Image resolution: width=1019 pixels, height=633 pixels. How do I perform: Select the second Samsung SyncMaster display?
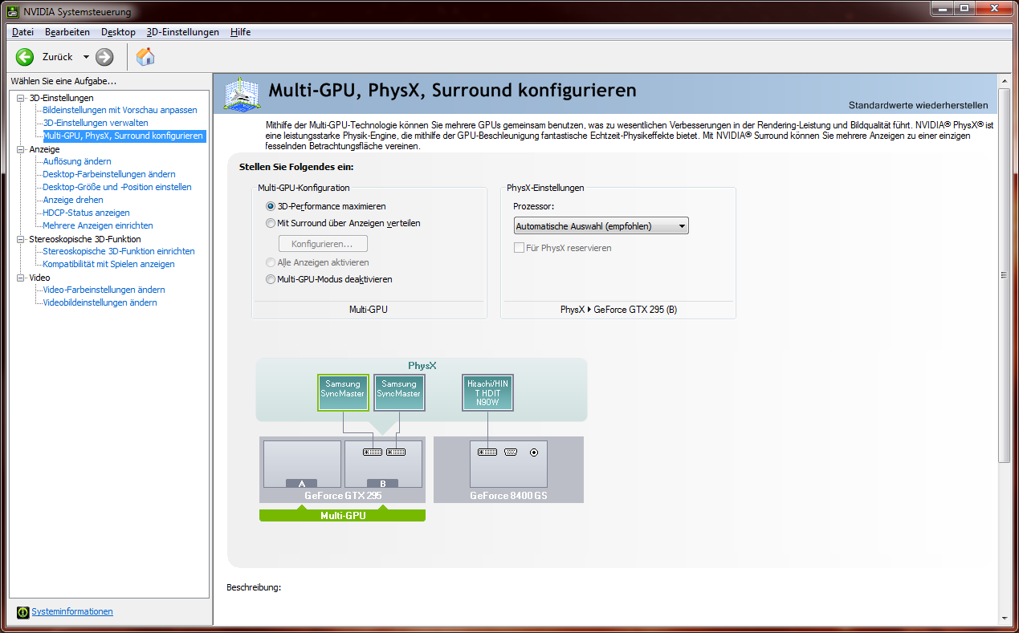[x=399, y=393]
